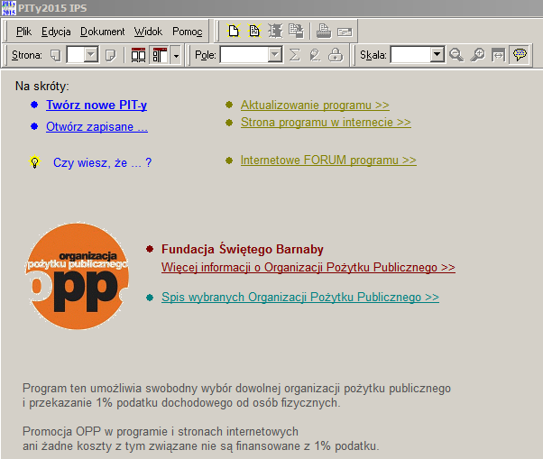Click the speech bubble hints icon
The width and height of the screenshot is (543, 459).
(x=520, y=55)
